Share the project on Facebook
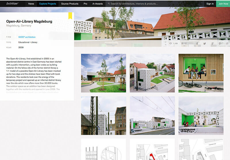The width and height of the screenshot is (230, 160). (197, 43)
